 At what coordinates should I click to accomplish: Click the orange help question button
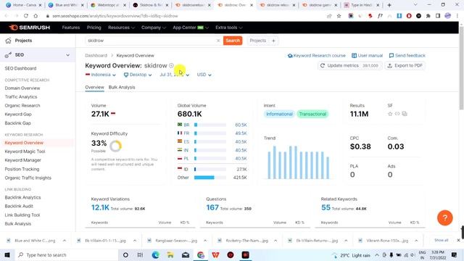point(444,217)
